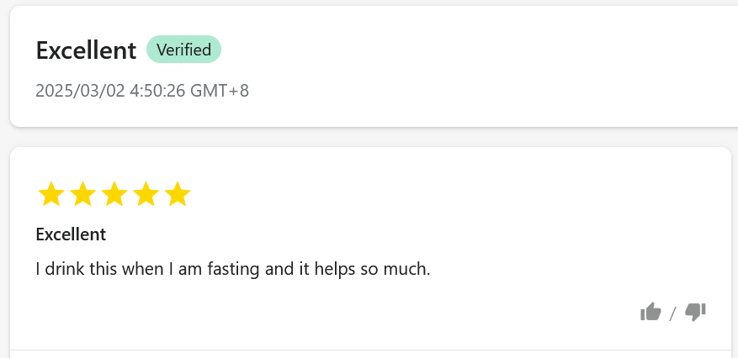Click the large Excellent heading
Image resolution: width=738 pixels, height=358 pixels.
[86, 50]
